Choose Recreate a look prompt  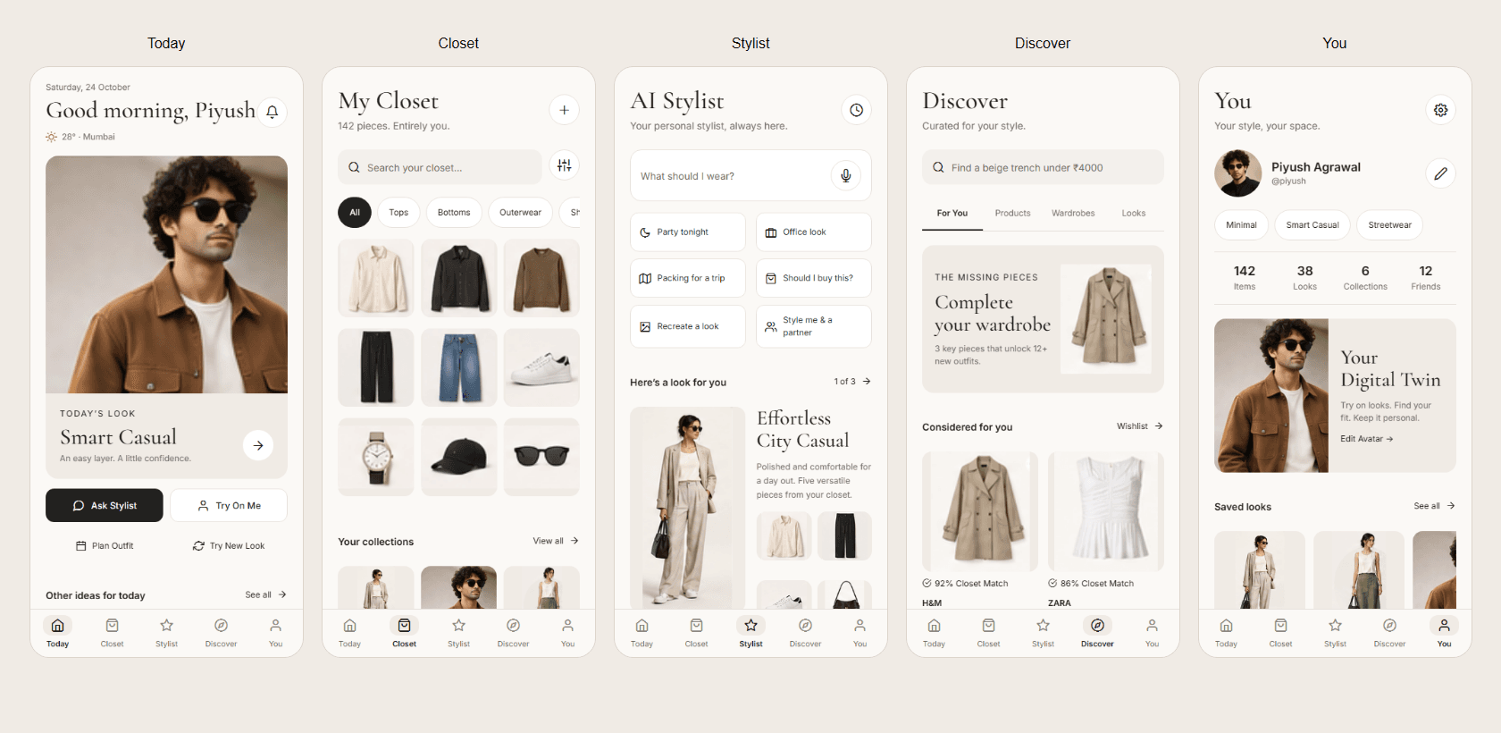click(688, 326)
